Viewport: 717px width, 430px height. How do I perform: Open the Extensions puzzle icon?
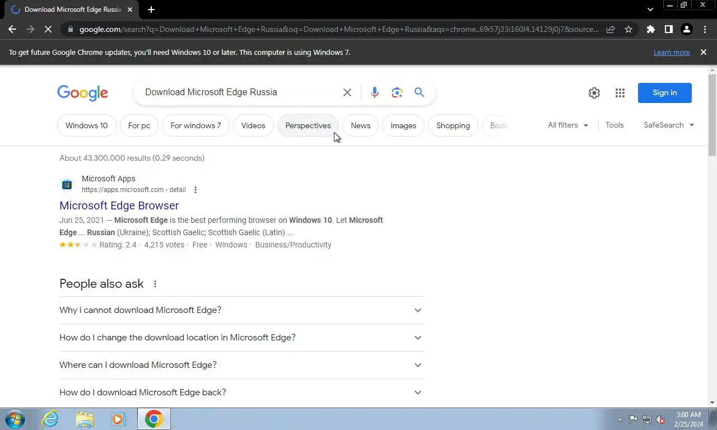(650, 29)
